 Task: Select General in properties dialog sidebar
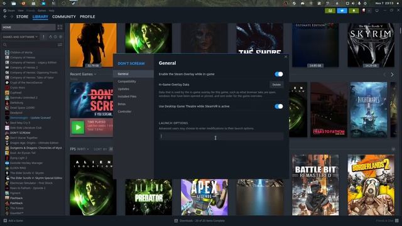(133, 74)
